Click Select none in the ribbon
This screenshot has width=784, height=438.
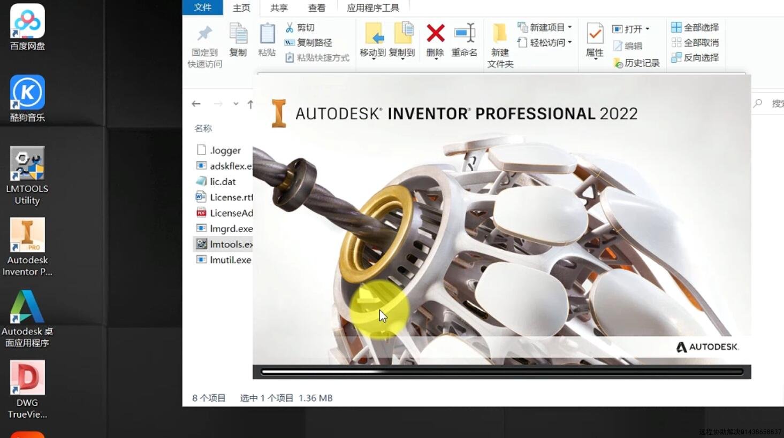695,42
